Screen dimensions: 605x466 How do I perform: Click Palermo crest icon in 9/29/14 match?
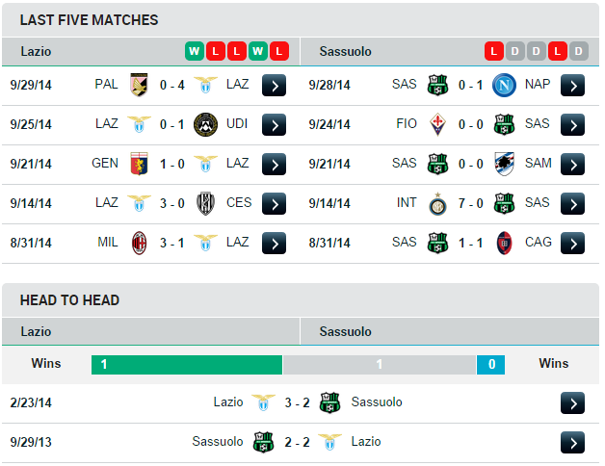click(138, 85)
